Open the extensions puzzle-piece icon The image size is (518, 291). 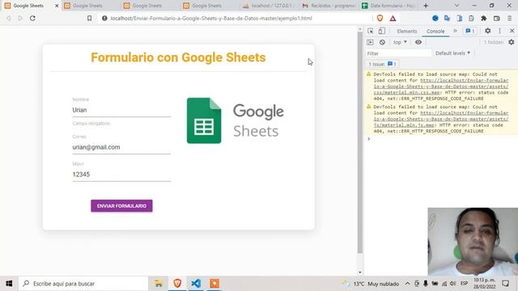coord(484,18)
